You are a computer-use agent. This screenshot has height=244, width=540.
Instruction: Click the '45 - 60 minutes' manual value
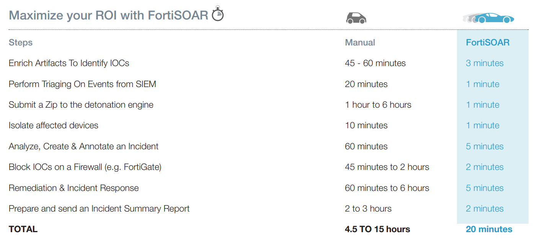tap(375, 63)
